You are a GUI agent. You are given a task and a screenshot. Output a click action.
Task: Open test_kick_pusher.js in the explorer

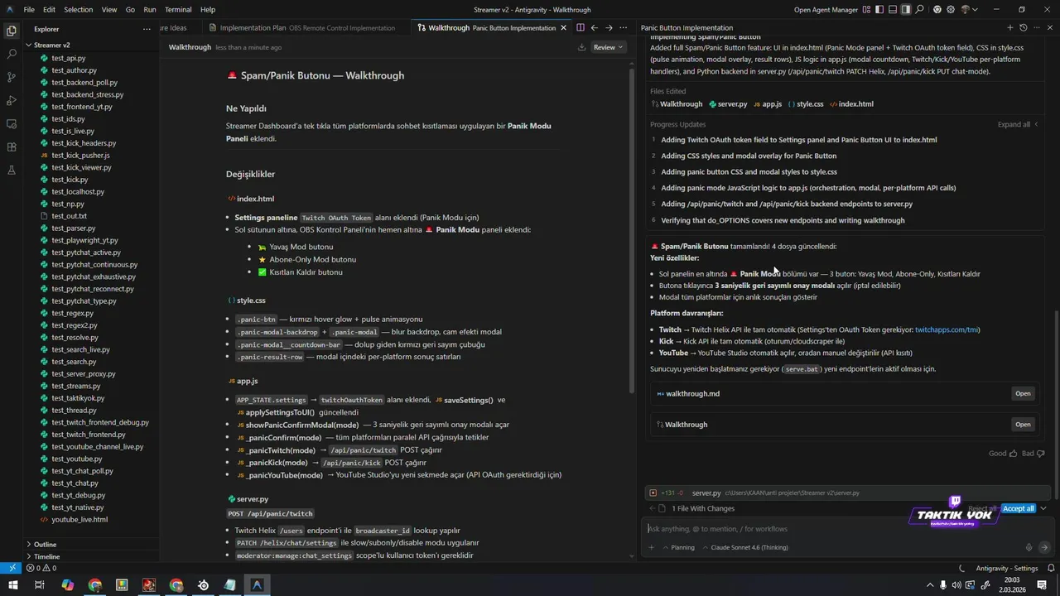(80, 155)
